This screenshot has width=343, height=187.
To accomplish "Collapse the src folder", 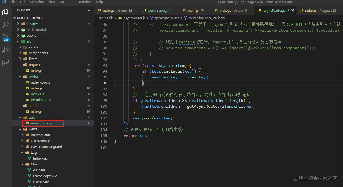I will click(29, 41).
